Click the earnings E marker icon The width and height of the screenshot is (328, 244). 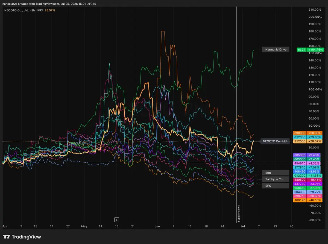coord(117,219)
